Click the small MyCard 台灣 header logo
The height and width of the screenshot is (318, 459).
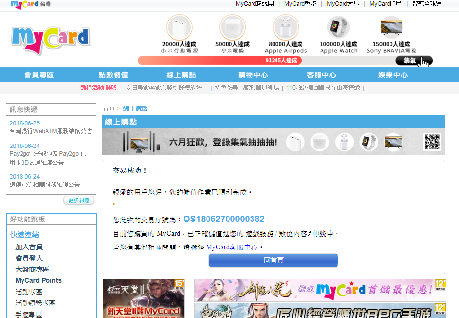coord(30,4)
